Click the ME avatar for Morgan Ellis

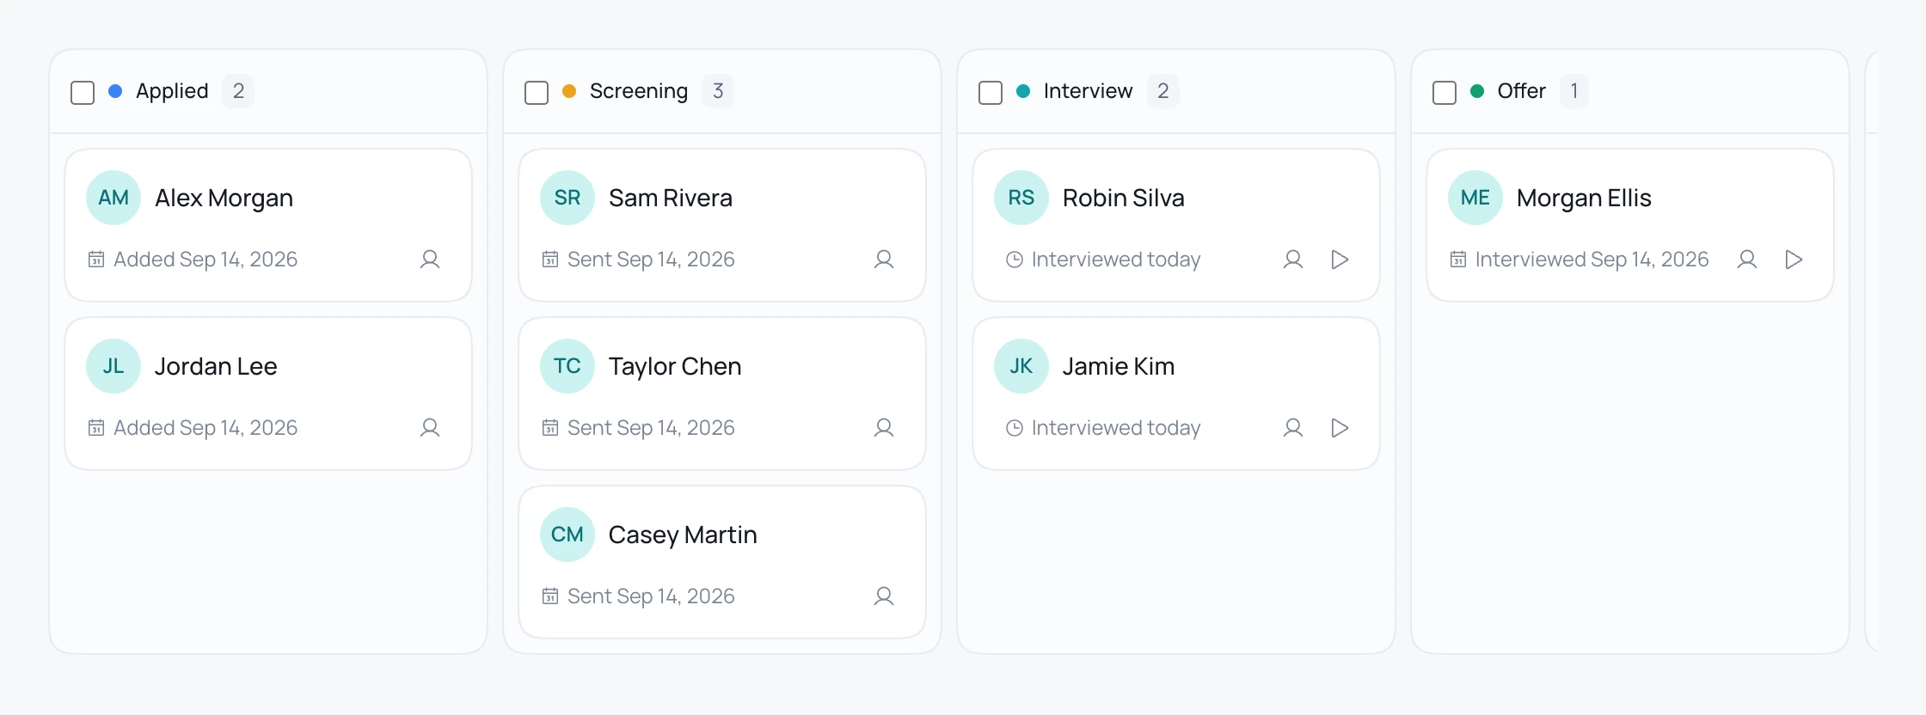click(1475, 198)
